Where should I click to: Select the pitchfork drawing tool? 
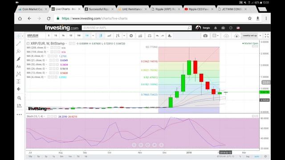point(19,52)
